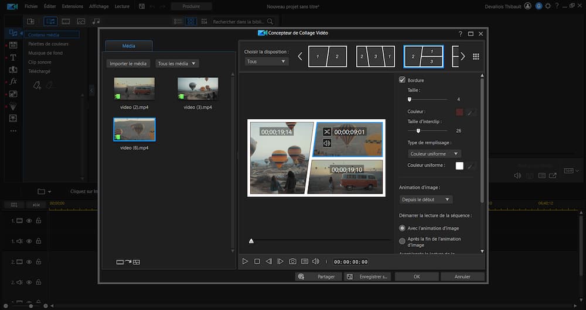
Task: Select "Avec l'animation d'image" option
Action: pyautogui.click(x=402, y=228)
